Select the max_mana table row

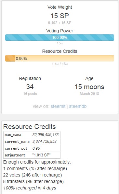32,135
